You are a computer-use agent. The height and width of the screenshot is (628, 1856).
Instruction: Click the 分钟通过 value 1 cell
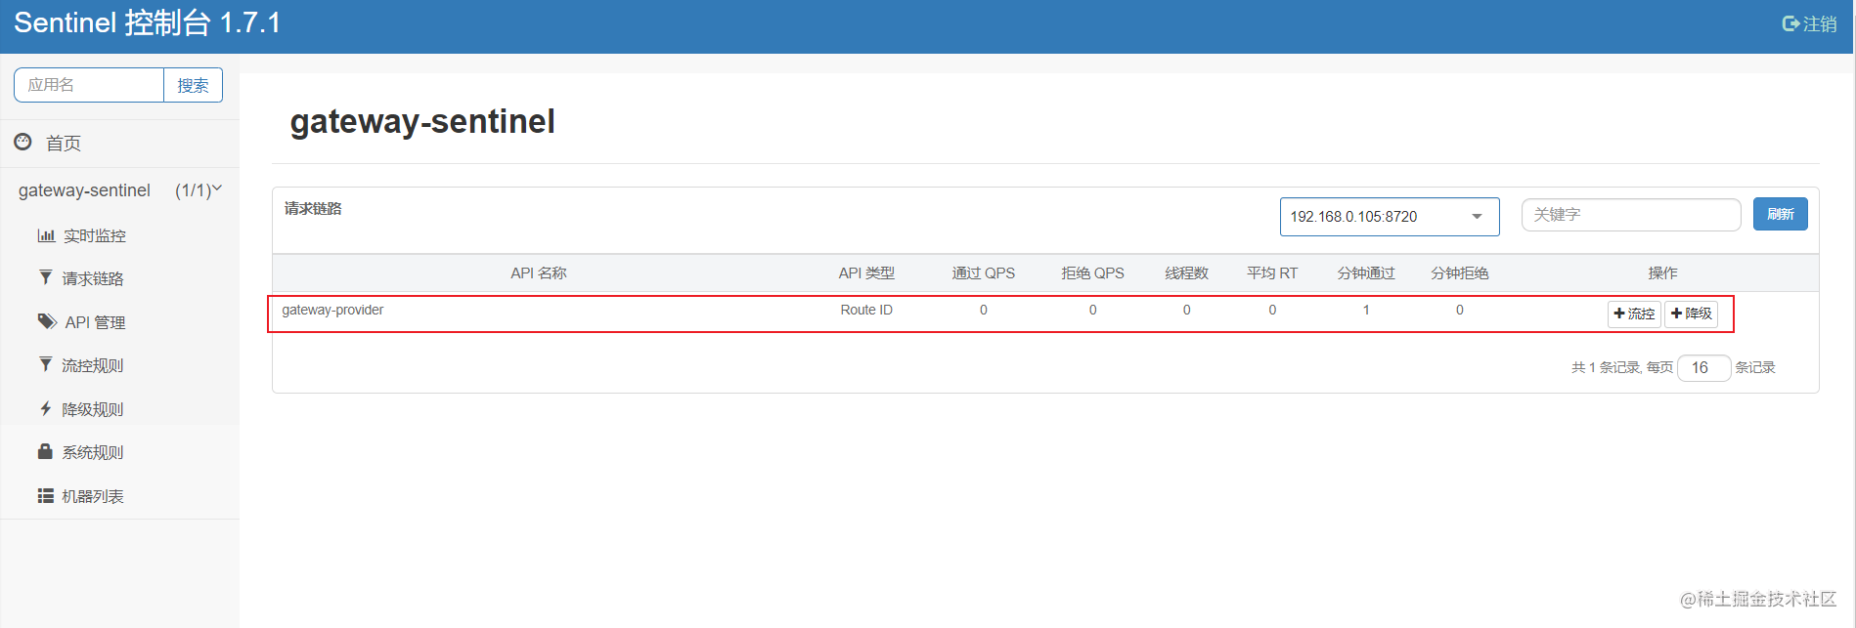[x=1366, y=310]
